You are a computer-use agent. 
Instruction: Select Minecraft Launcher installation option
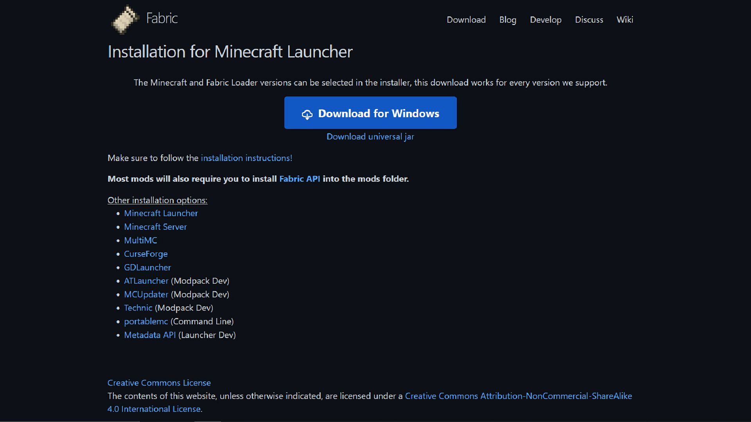coord(161,213)
